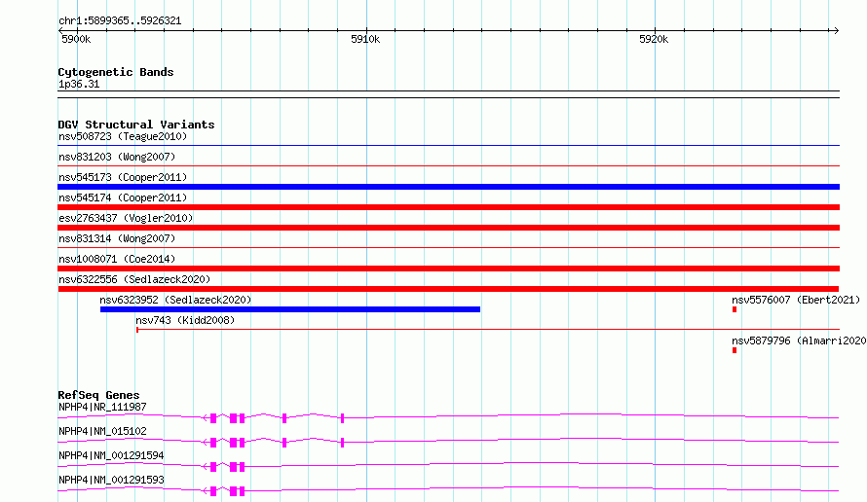Click the small red nsv5879796 marker

735,350
